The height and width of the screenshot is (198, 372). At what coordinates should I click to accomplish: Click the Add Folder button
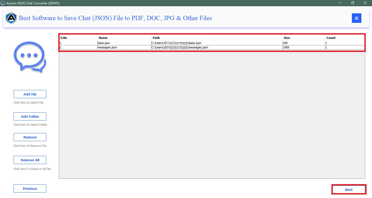30,116
